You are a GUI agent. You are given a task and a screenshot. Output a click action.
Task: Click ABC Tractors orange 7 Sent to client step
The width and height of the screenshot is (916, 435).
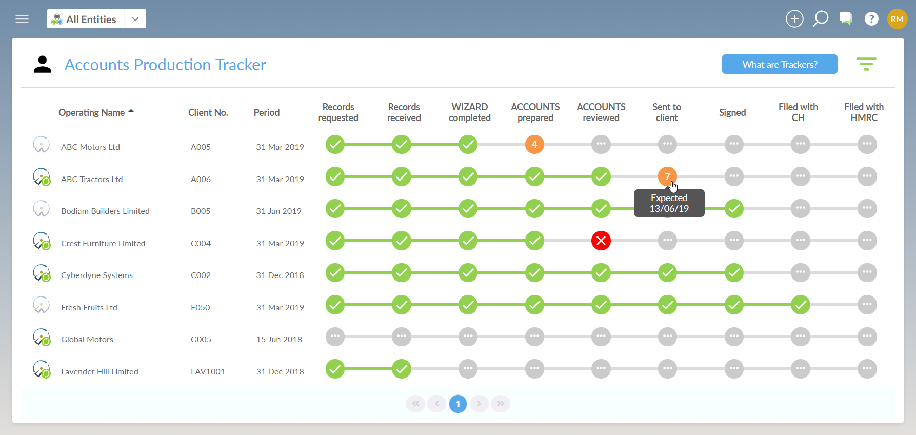pyautogui.click(x=667, y=176)
